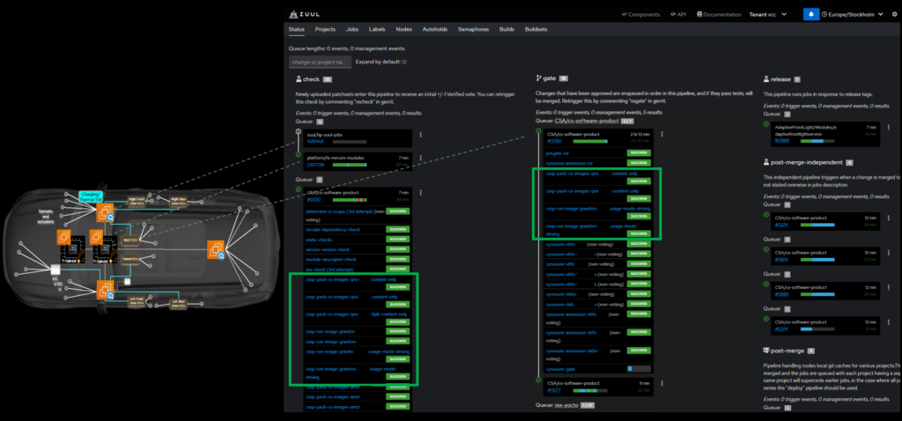Click SUCCESS badge for static-checks
This screenshot has width=902, height=421.
397,240
